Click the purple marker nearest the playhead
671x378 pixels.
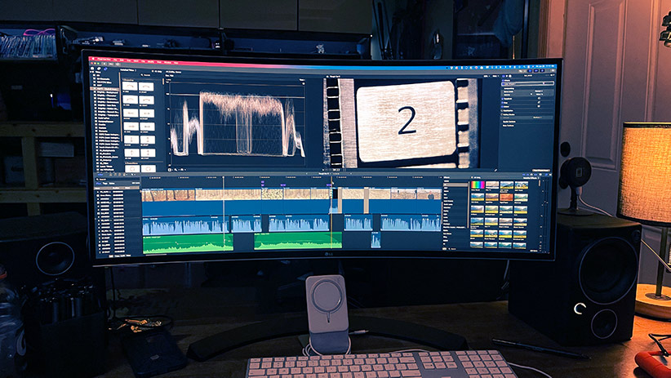coord(331,184)
